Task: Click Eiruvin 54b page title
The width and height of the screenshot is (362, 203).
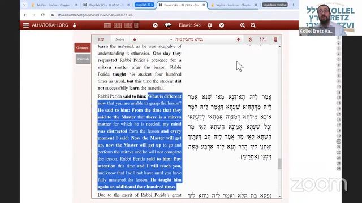Action: [189, 25]
